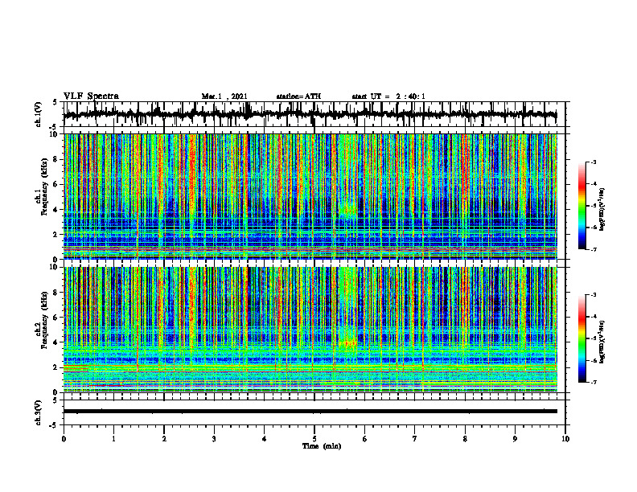
Task: Click the "-3" label on ch.2 color scale
Action: click(x=594, y=295)
